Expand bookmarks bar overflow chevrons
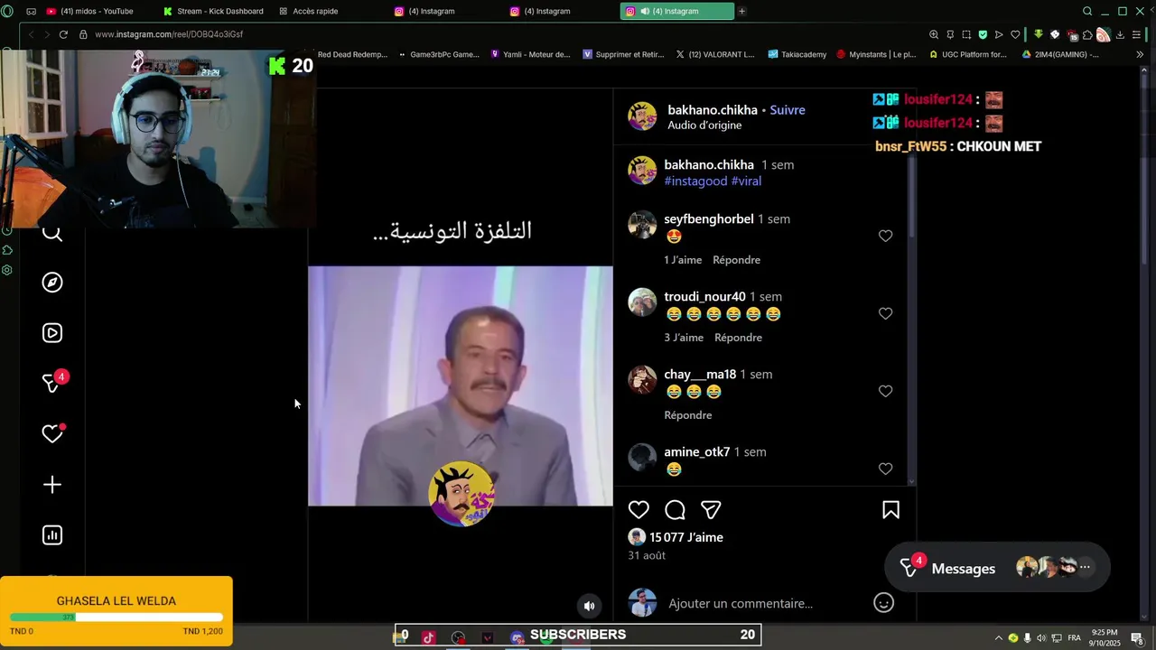This screenshot has width=1156, height=650. coord(1139,54)
